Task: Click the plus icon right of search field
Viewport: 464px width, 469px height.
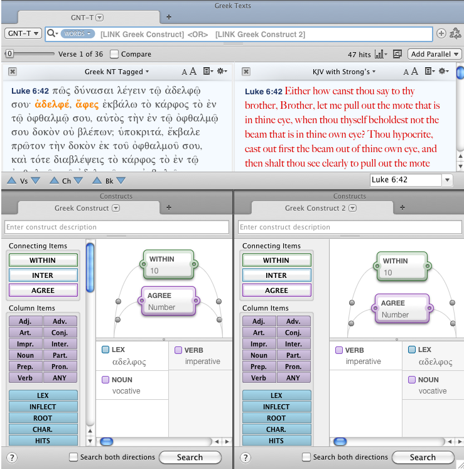Action: 441,33
